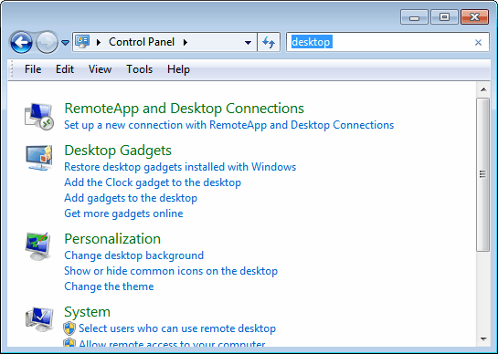Image resolution: width=498 pixels, height=354 pixels.
Task: Click the scrollbar down arrow
Action: tap(483, 339)
